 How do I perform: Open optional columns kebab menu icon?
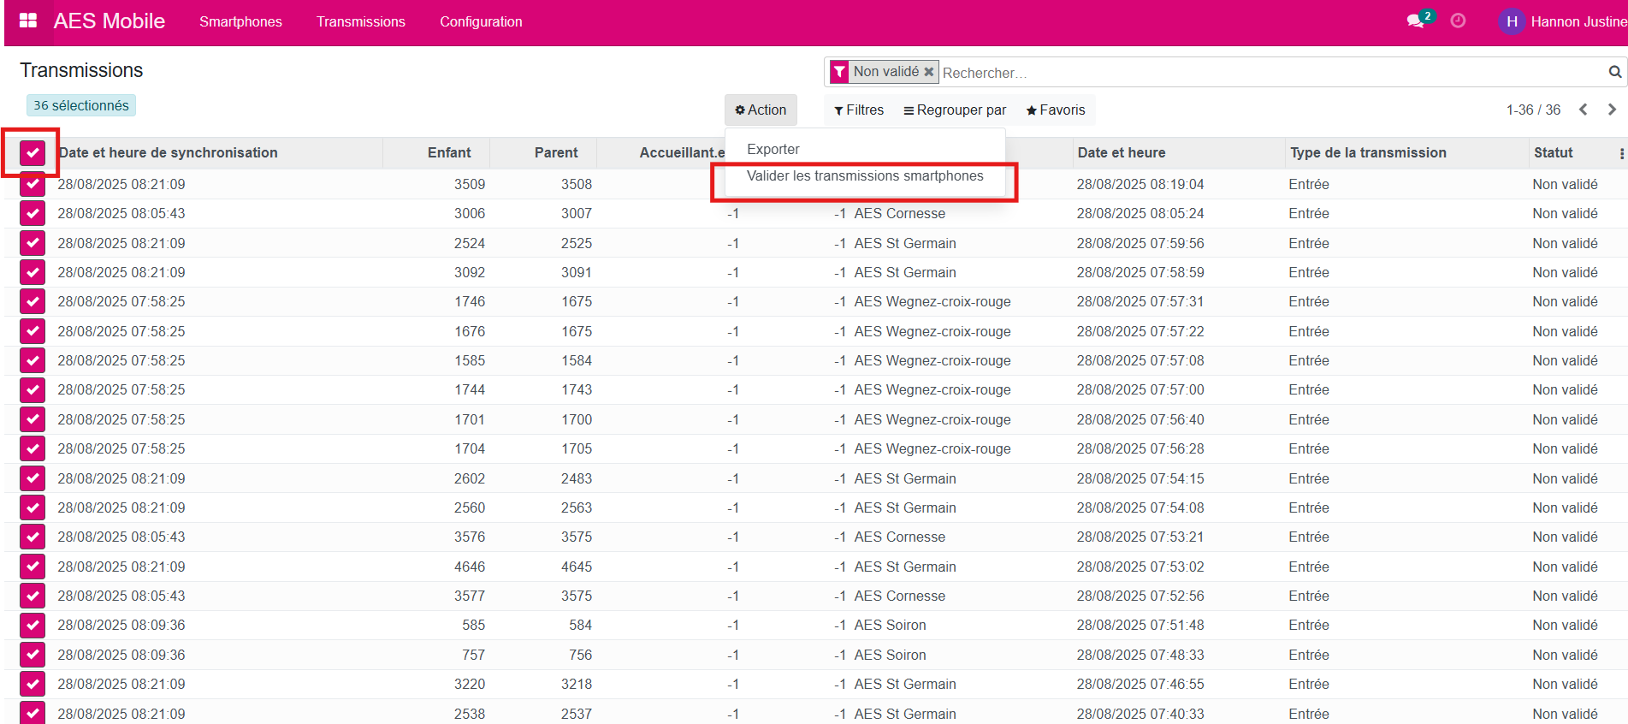(1621, 153)
